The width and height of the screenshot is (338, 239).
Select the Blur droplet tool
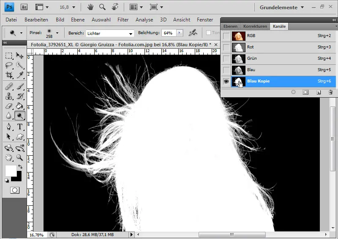point(8,116)
